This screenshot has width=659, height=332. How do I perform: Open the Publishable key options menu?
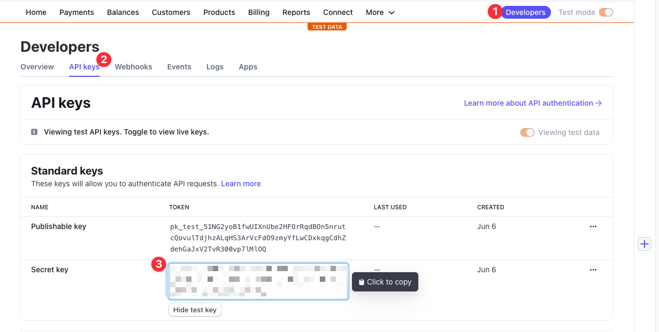coord(593,227)
